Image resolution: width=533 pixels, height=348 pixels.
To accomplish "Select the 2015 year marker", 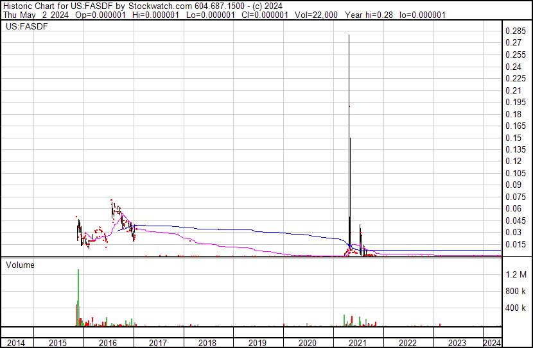I will 58,343.
